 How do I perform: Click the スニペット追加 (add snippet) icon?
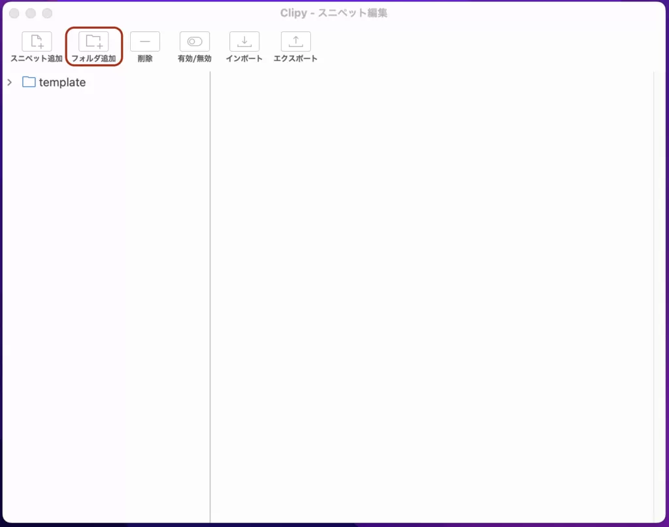[x=37, y=41]
